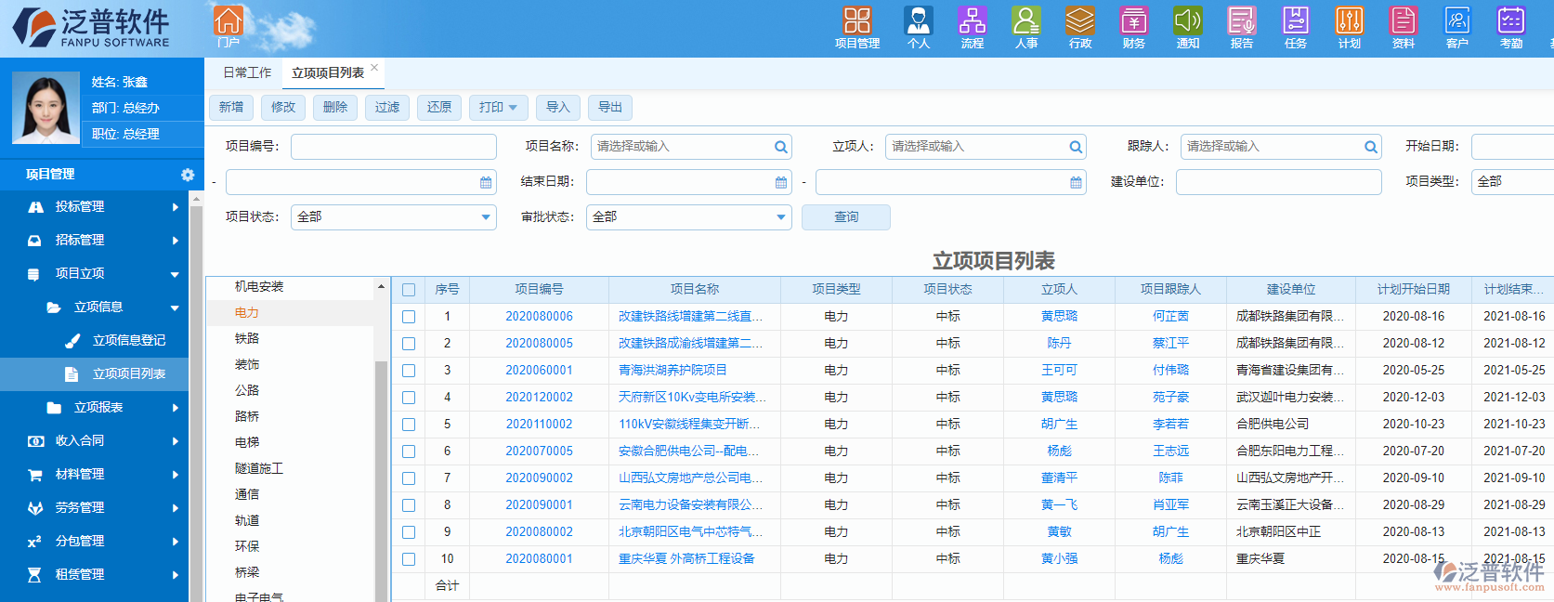Click the 项目管理 settings gear icon
The height and width of the screenshot is (602, 1554).
188,175
